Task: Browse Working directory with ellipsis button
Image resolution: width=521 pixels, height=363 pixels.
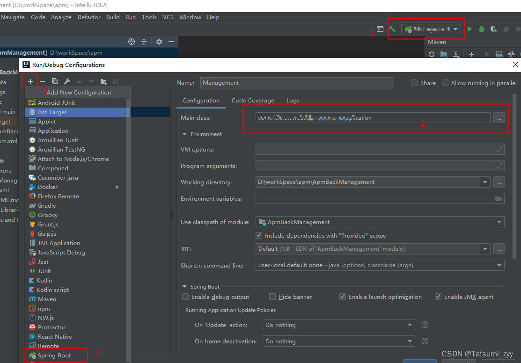Action: pyautogui.click(x=499, y=182)
